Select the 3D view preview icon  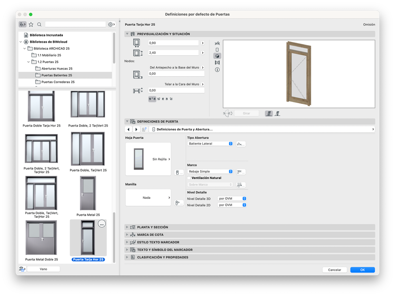coord(217,56)
